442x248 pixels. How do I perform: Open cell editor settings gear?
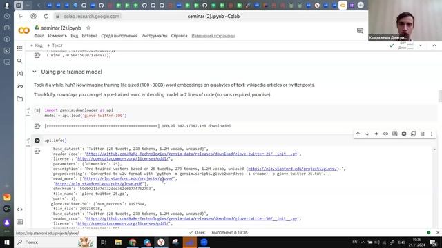(x=404, y=134)
